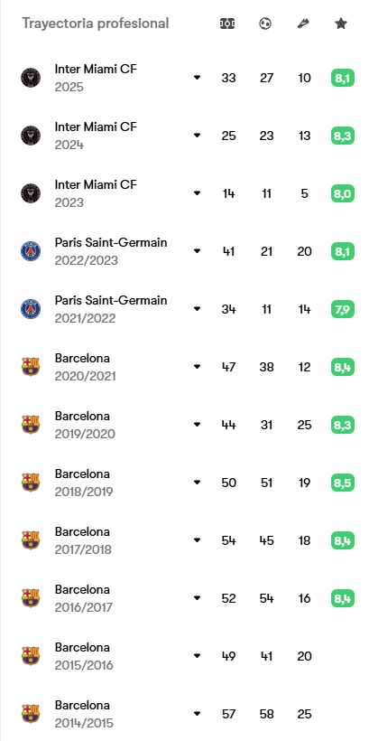Click the rating star header icon
The height and width of the screenshot is (741, 369).
(341, 23)
